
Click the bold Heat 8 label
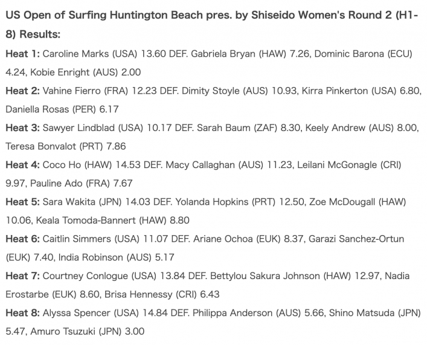pos(23,313)
